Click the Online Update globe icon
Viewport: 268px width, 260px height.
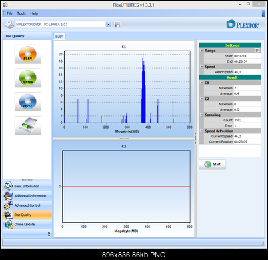point(9,224)
